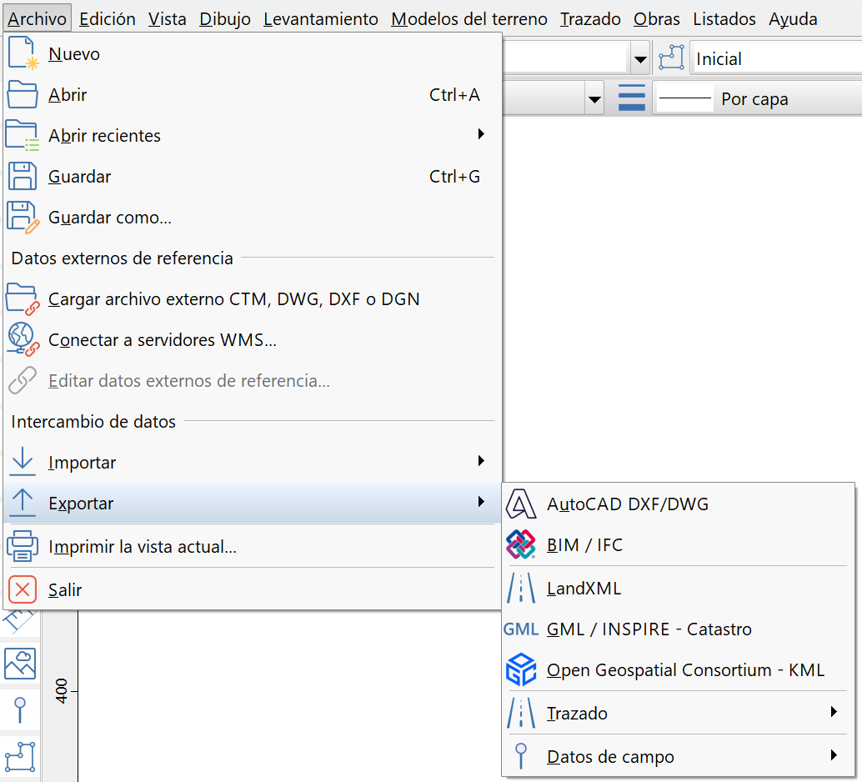Open the dropdown arrow beside Inicial field
This screenshot has height=782, width=862.
(640, 59)
